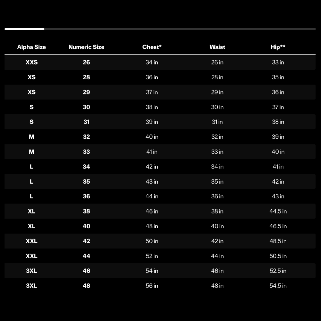Click the 50.5 in hip value
The width and height of the screenshot is (321, 321).
tap(278, 256)
